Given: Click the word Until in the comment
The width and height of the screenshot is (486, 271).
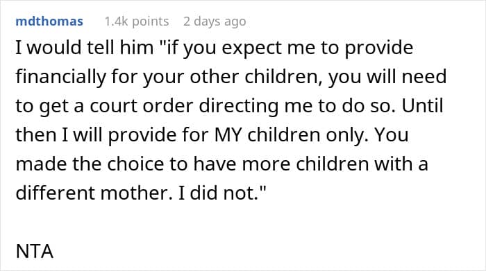Looking at the screenshot, I should coord(422,106).
